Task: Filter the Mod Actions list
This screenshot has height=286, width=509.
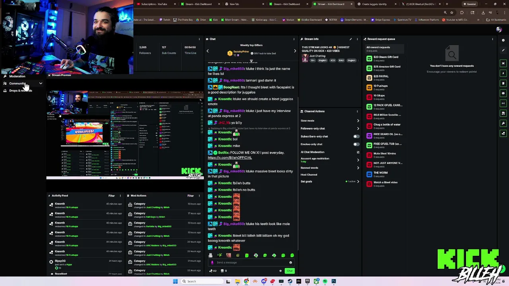Action: (190, 195)
